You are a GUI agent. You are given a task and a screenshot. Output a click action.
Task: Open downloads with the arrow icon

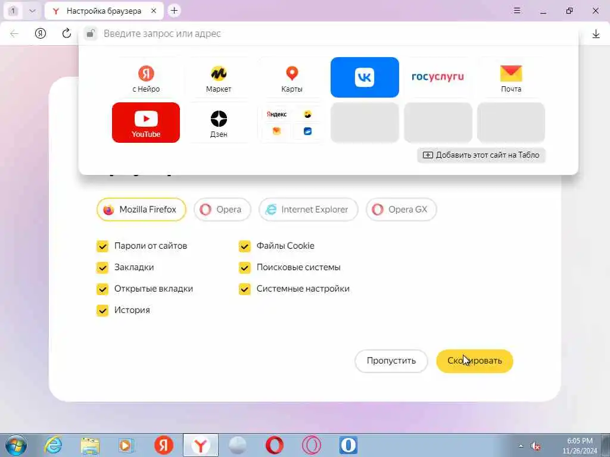point(596,34)
